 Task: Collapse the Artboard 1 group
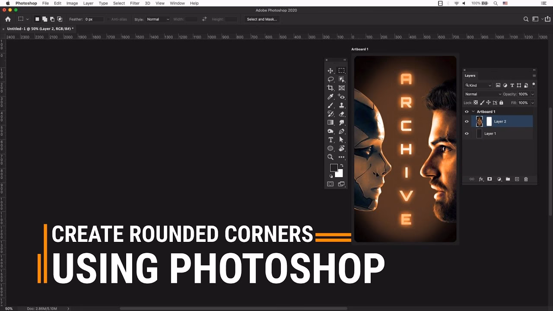click(474, 111)
